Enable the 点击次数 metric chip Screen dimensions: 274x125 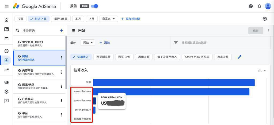pyautogui.click(x=223, y=57)
